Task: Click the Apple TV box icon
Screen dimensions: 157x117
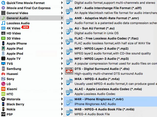Action: pos(3,58)
